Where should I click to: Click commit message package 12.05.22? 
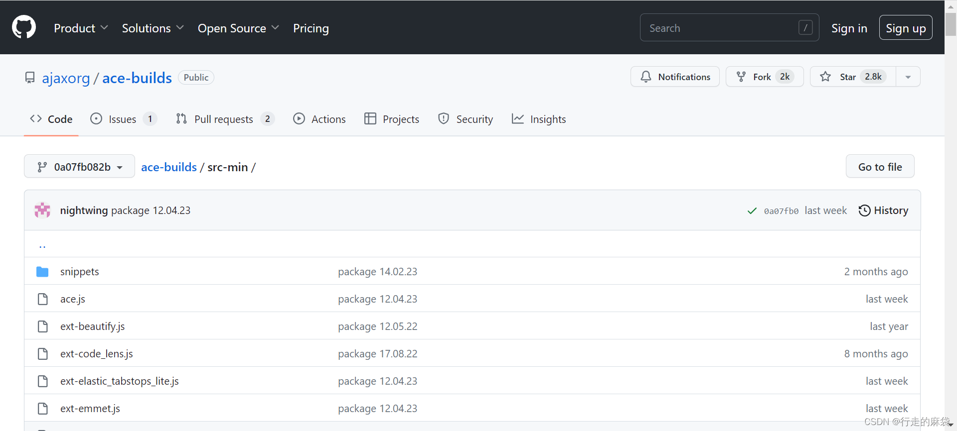pos(378,326)
